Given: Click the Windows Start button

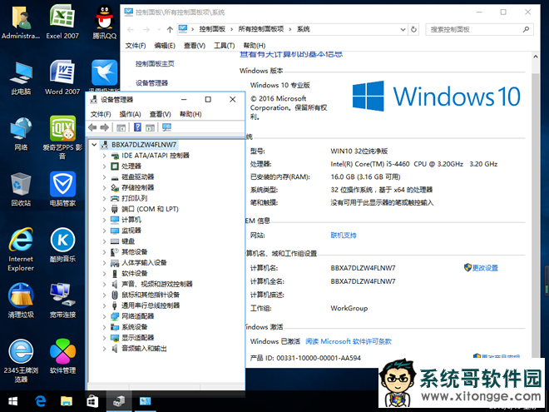Looking at the screenshot, I should pyautogui.click(x=13, y=401).
